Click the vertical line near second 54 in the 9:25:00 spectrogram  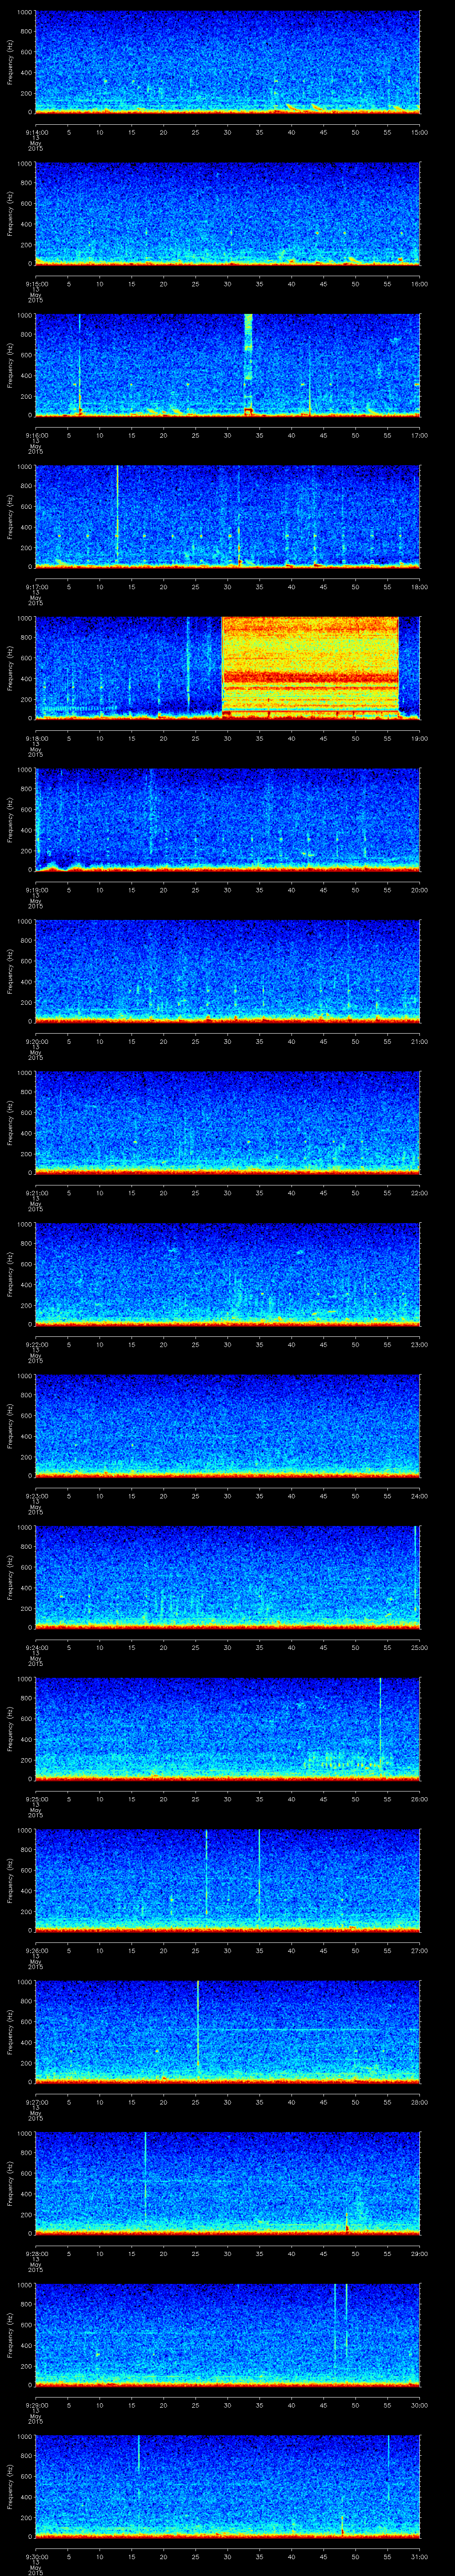pos(380,1725)
